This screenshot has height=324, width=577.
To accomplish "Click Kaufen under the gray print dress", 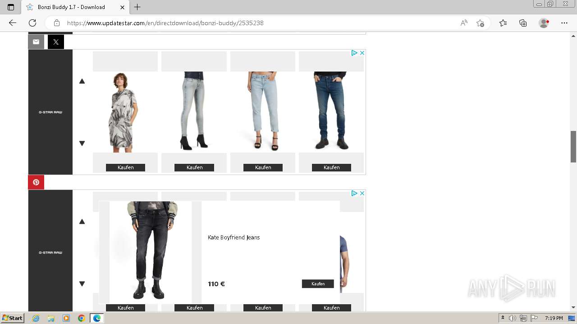I will tap(125, 167).
